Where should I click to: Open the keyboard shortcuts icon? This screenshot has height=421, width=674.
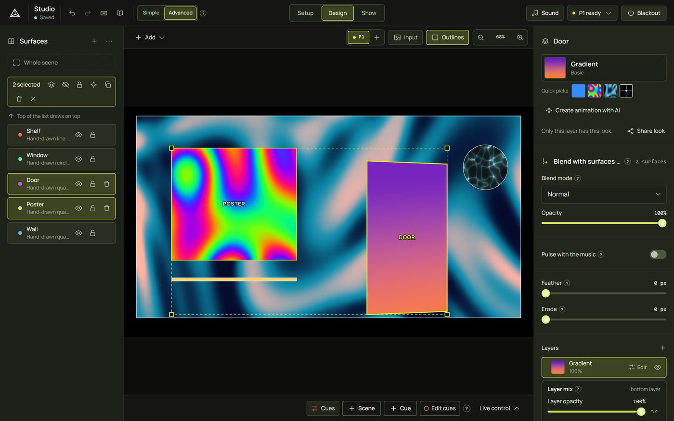tap(104, 13)
